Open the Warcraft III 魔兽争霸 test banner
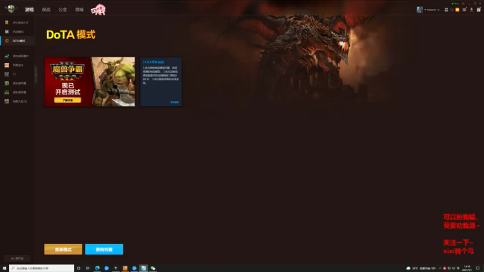Screen dimensions: 484x272 pos(90,82)
